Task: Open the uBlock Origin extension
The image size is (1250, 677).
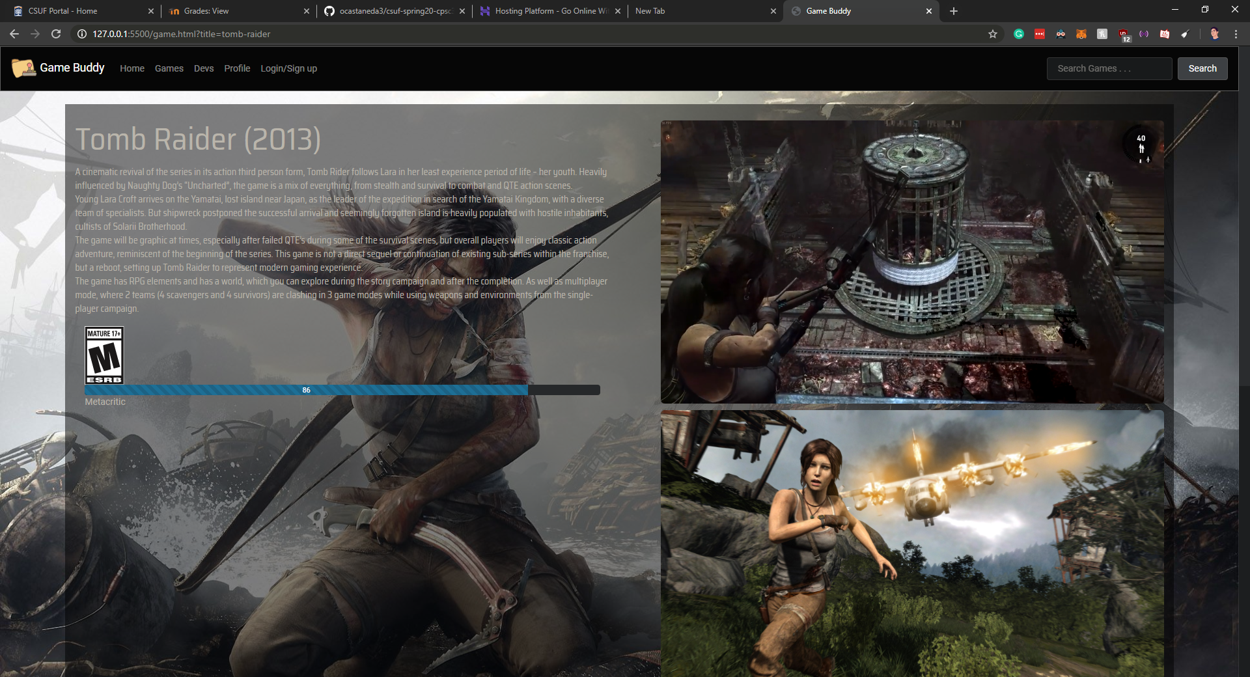Action: 1124,34
